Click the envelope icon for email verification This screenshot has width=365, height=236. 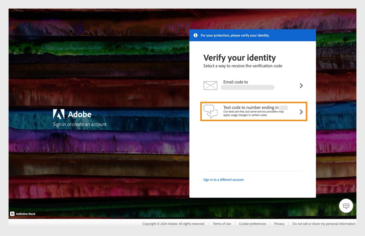point(210,85)
